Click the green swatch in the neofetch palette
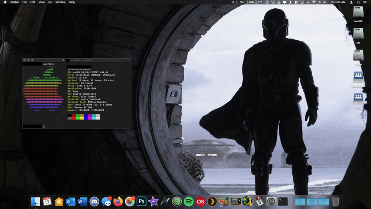This screenshot has height=209, width=371. point(77,117)
